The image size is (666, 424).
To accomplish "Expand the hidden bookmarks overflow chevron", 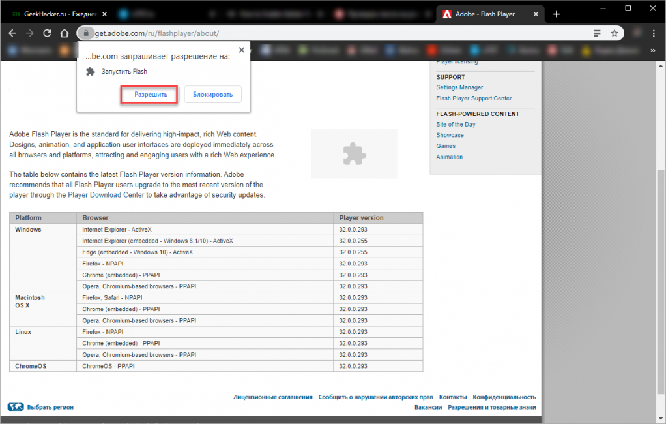I will point(653,50).
